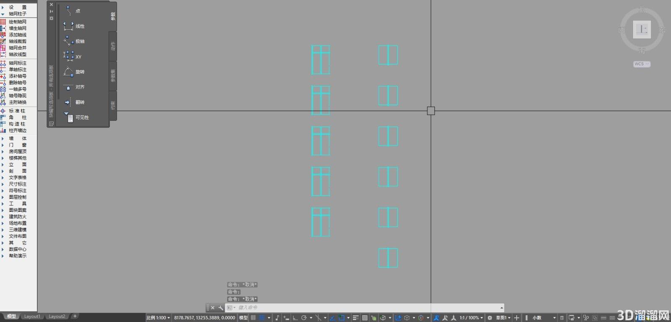Click 添补轴号 add axis number tool

[13, 76]
